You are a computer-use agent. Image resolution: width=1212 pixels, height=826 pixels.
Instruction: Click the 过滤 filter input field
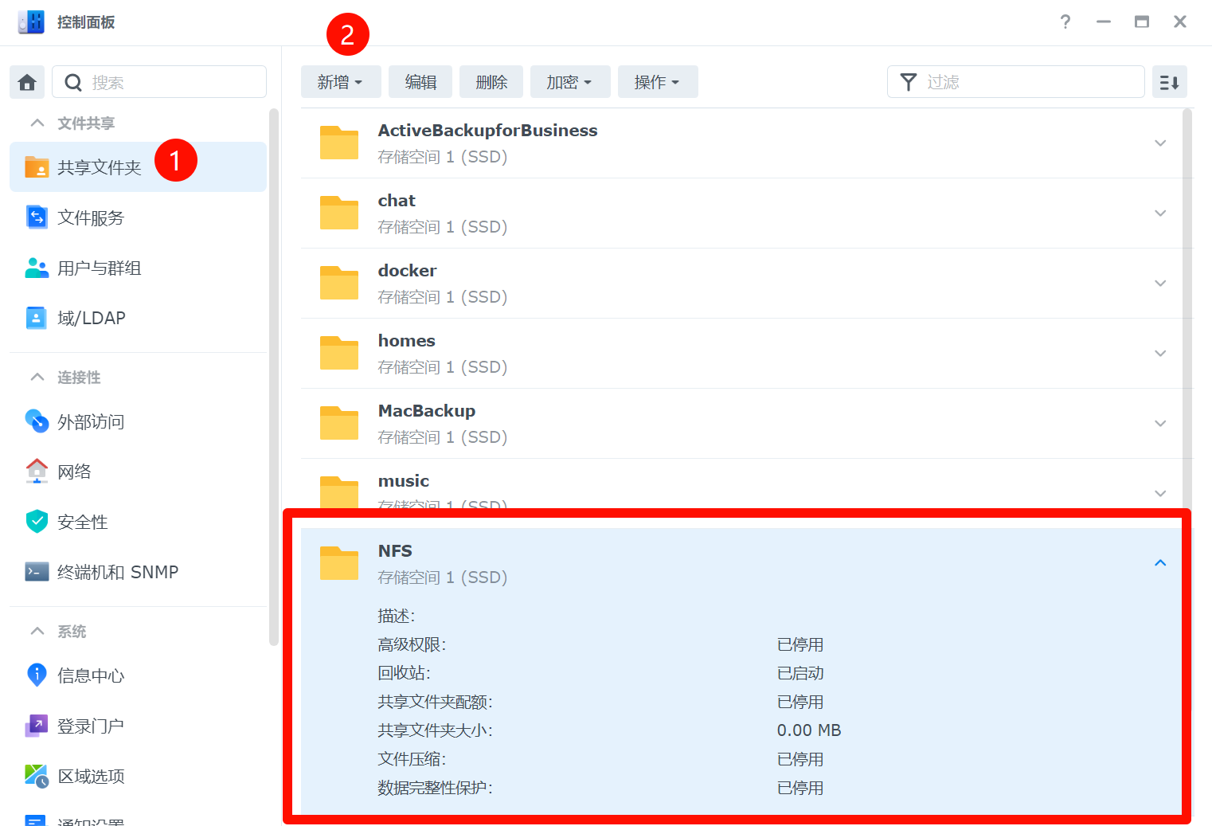click(x=1027, y=82)
